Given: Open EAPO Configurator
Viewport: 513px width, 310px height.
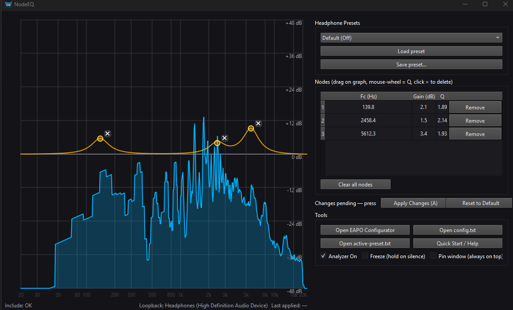Looking at the screenshot, I should click(x=365, y=230).
